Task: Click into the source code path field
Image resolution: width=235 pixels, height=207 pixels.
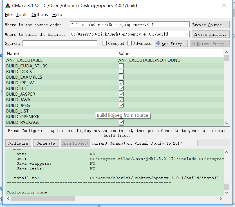Action: point(130,25)
